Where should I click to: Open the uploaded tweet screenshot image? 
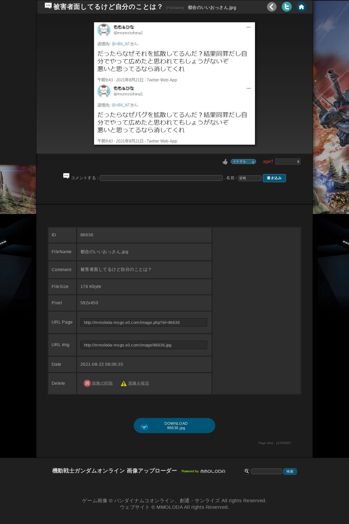174,83
